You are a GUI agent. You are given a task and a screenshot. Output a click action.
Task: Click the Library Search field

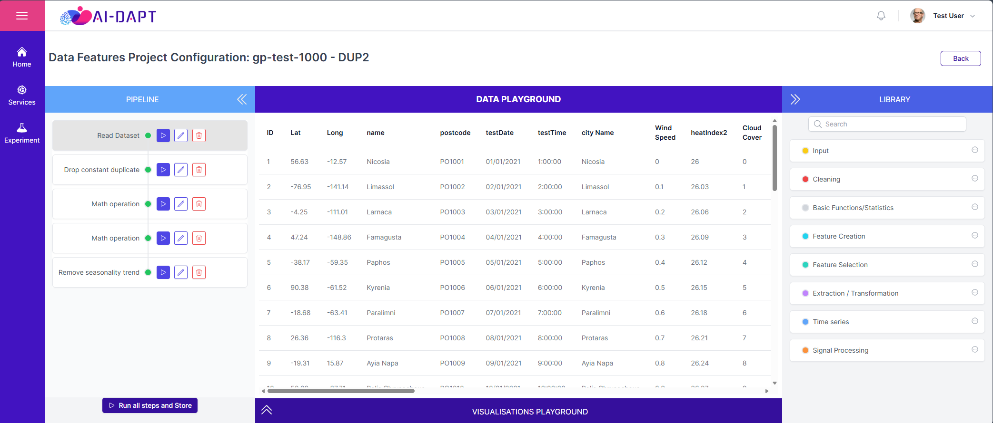(x=887, y=124)
